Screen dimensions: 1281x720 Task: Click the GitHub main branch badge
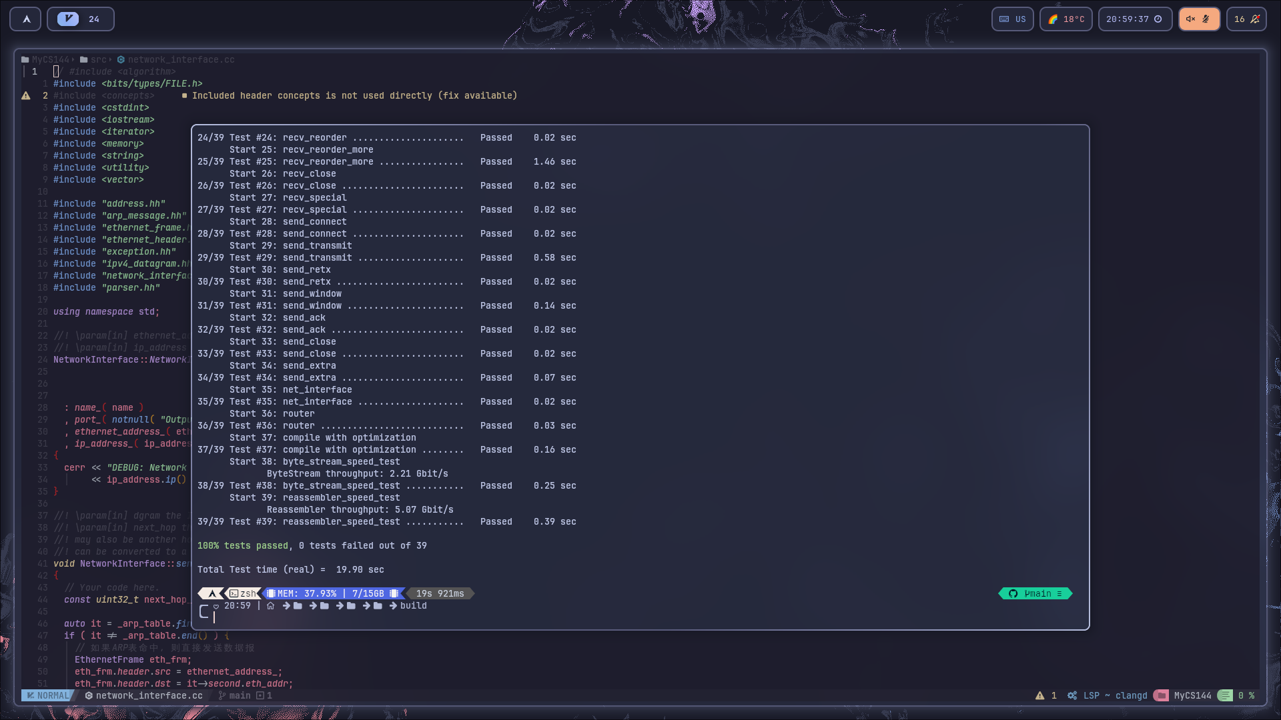[x=1035, y=594]
